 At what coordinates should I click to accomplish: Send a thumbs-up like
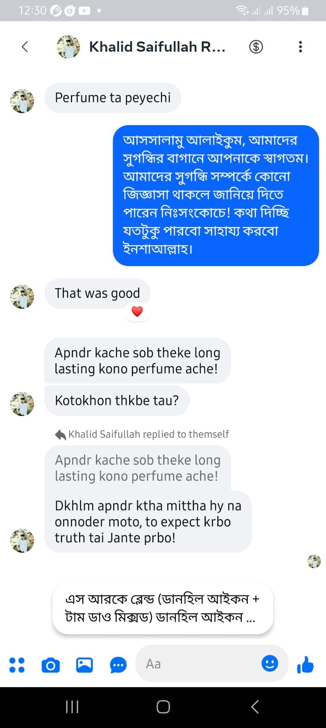coord(305,665)
